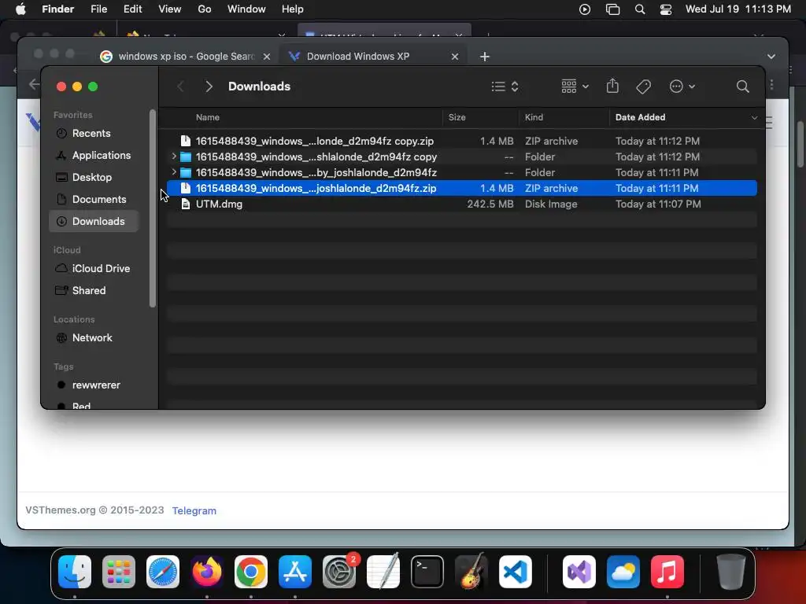Screen dimensions: 806x604
Task: Open the group-by grid dropdown
Action: click(575, 87)
